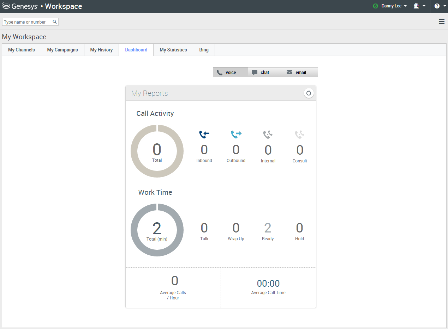Click the Type name or number field
The width and height of the screenshot is (448, 329).
(x=27, y=22)
